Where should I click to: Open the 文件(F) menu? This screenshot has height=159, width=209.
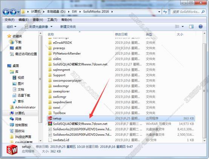coord(9,20)
